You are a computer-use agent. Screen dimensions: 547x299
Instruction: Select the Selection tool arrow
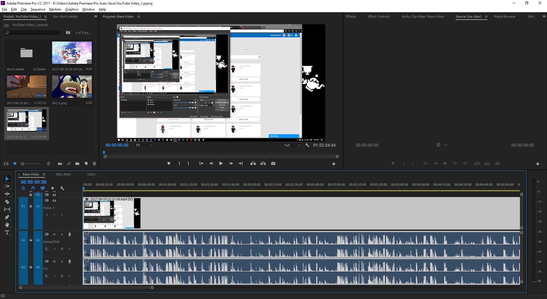pos(7,179)
